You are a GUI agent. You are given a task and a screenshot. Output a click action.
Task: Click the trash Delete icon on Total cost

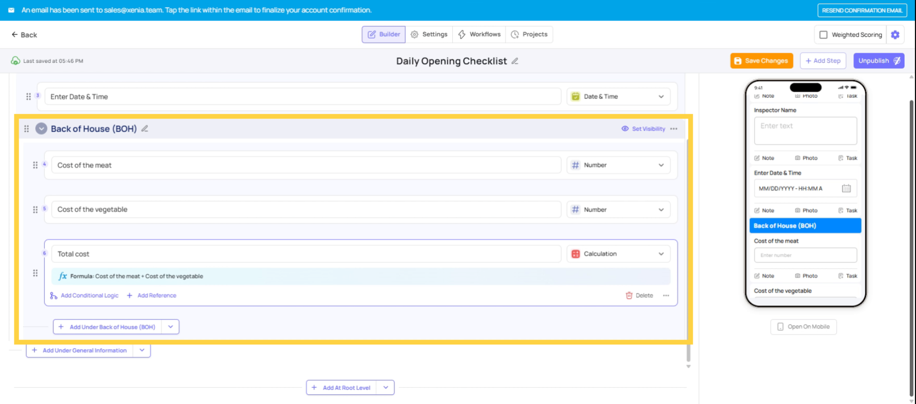coord(629,295)
